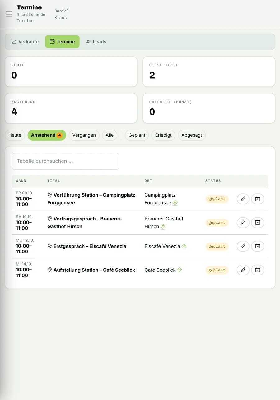Screen dimensions: 280x400
Task: Add Vorführung Station appointment to calendar
Action: (x=258, y=199)
